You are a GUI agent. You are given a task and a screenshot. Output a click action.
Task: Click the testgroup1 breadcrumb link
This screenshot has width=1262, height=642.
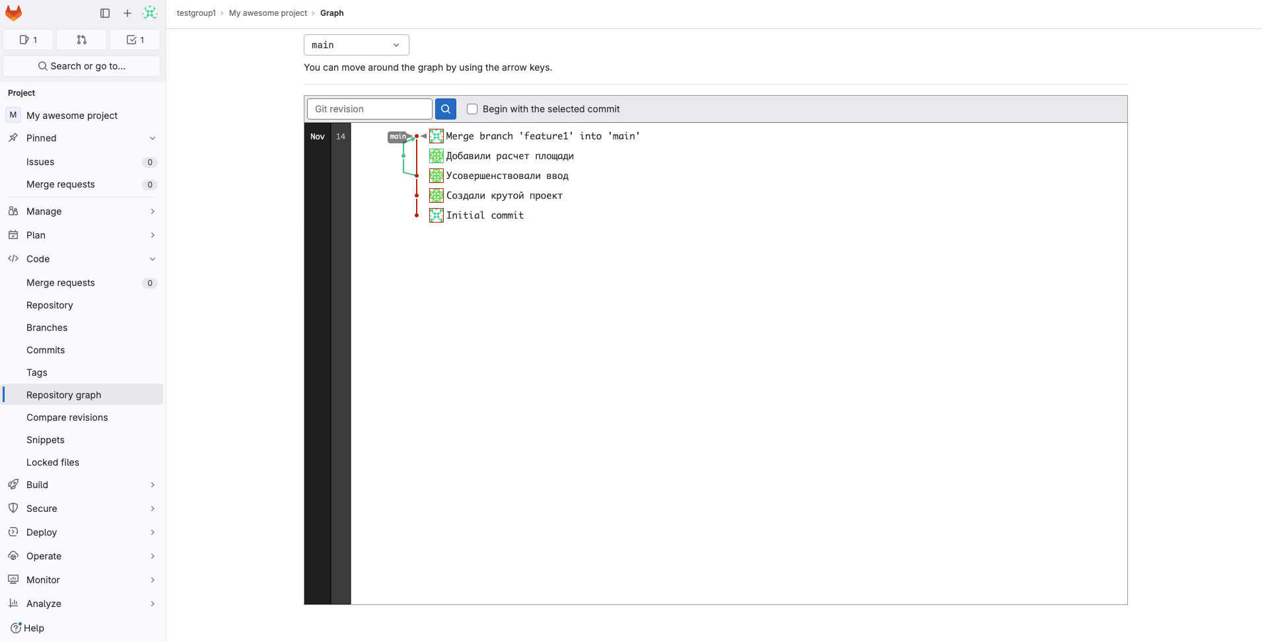196,13
